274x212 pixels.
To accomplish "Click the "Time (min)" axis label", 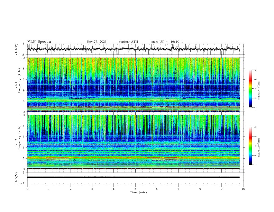I will click(x=138, y=192).
